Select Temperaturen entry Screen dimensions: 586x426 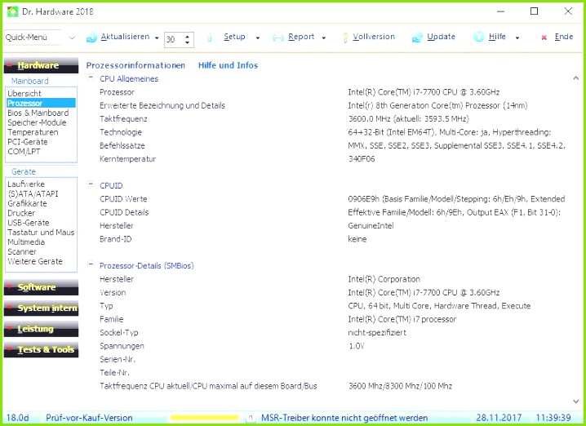point(33,132)
